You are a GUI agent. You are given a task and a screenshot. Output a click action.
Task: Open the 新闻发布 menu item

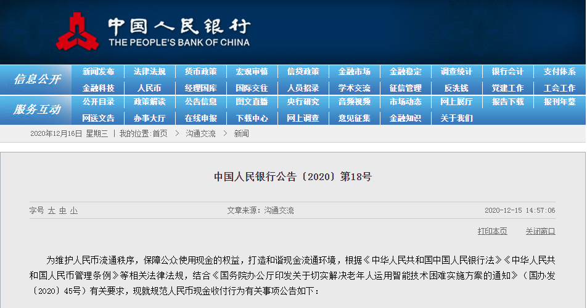98,72
